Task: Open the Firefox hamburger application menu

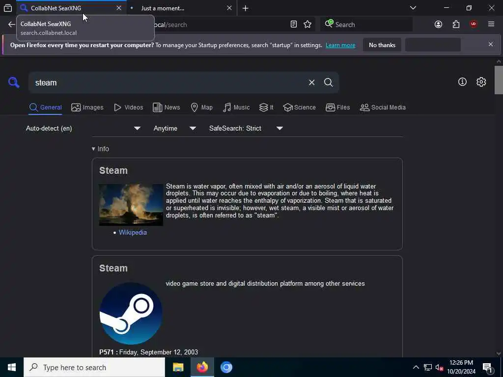Action: (491, 25)
